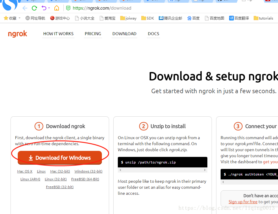Select Linux download link
The image size is (278, 214).
pos(41,171)
